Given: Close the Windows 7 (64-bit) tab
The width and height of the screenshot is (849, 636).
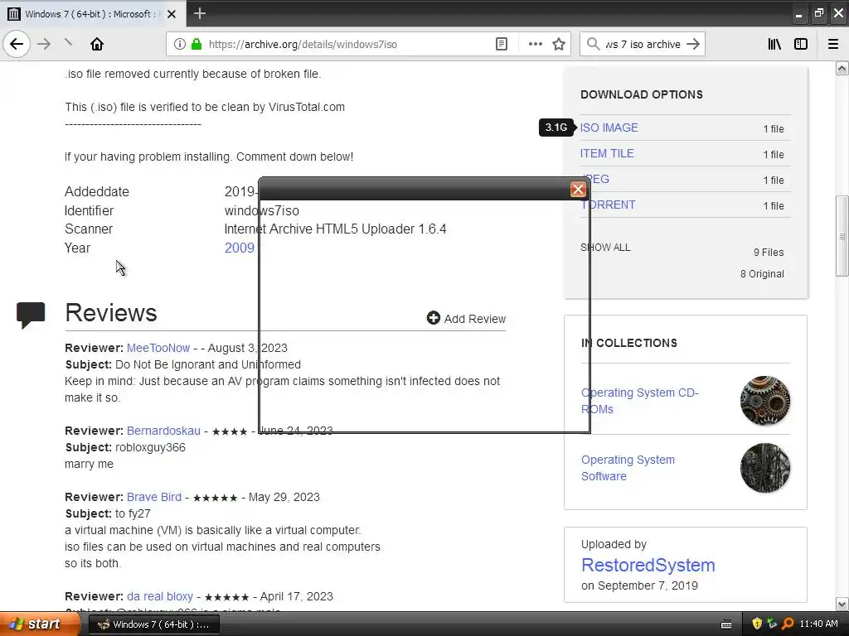Looking at the screenshot, I should point(172,14).
